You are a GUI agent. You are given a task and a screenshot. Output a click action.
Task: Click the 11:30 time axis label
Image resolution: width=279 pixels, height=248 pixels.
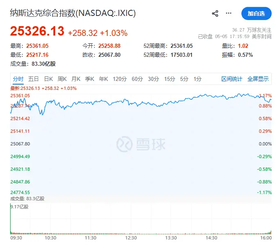point(91,238)
